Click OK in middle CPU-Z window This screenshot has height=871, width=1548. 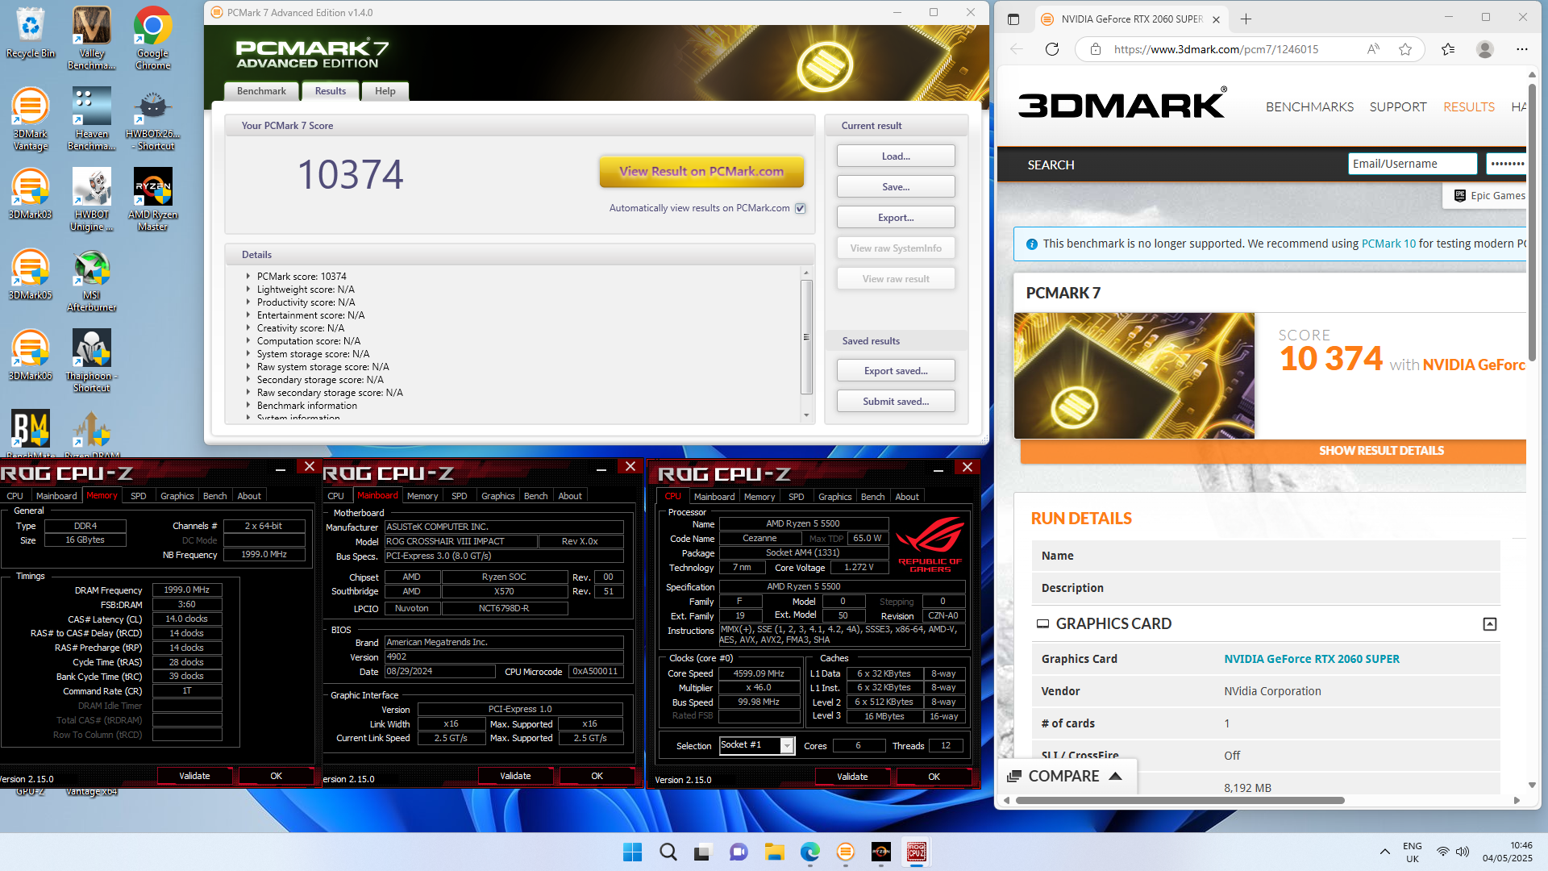pyautogui.click(x=597, y=776)
